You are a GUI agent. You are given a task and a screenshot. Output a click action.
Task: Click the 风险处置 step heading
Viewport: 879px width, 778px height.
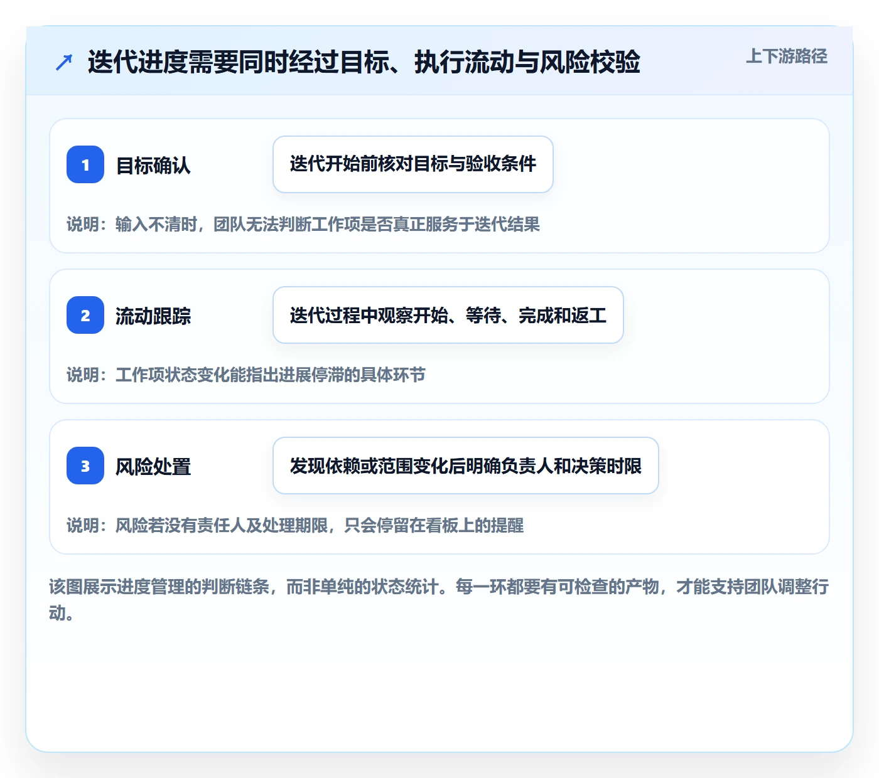click(x=153, y=467)
